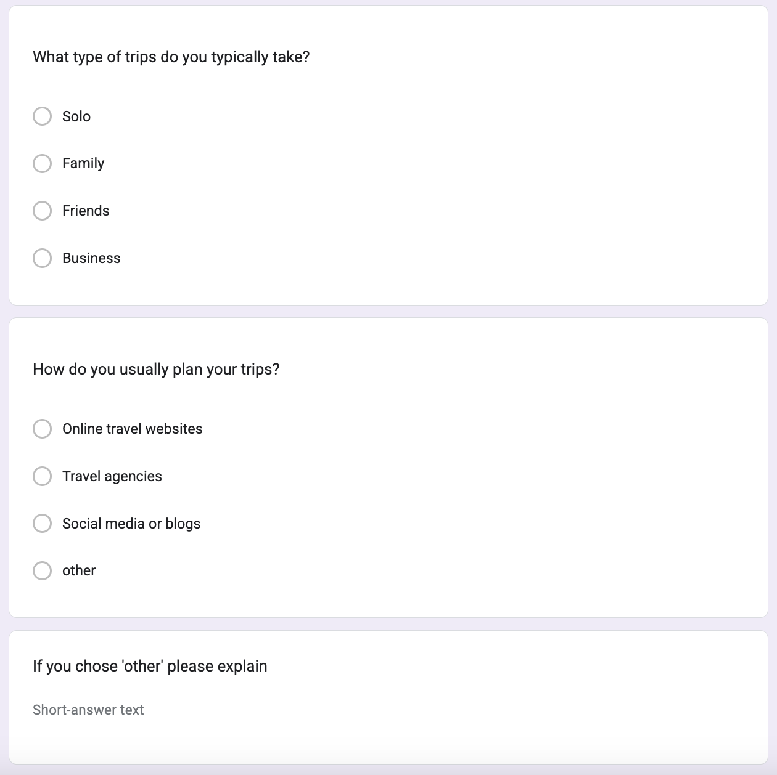Screen dimensions: 777x775
Task: Click the 'Friends' option label text
Action: point(86,211)
